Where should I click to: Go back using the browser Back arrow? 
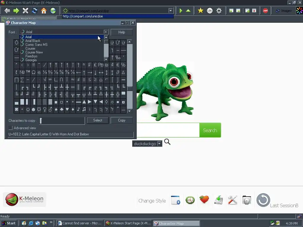[7, 11]
